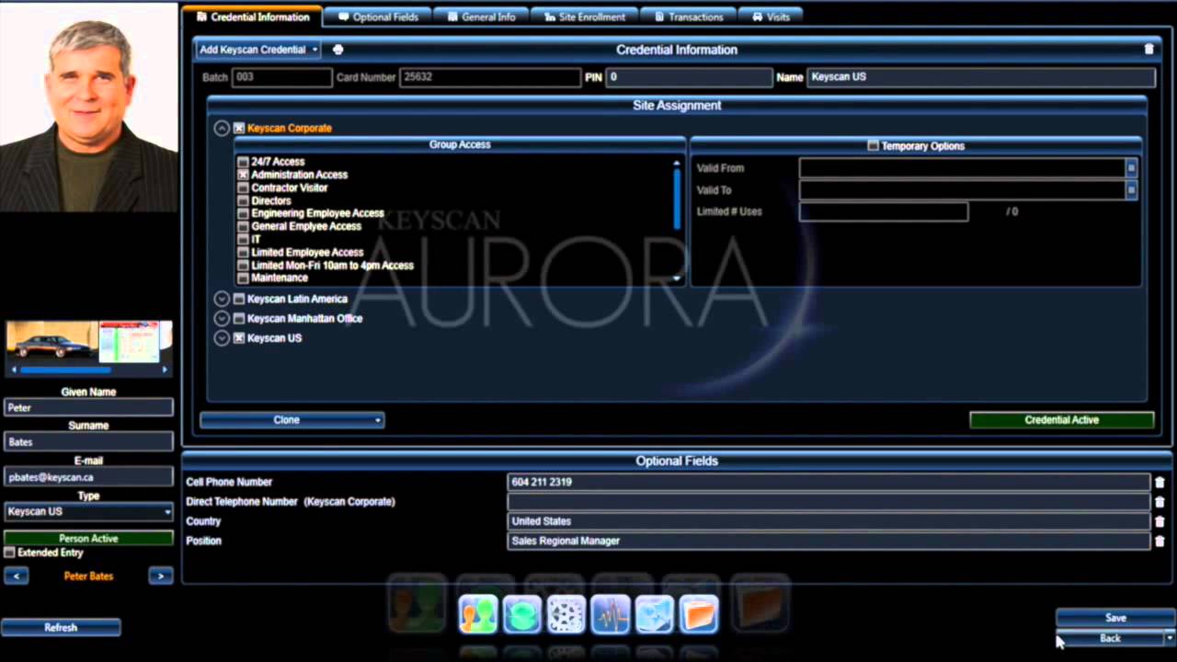Open the General Info tab

pyautogui.click(x=481, y=17)
